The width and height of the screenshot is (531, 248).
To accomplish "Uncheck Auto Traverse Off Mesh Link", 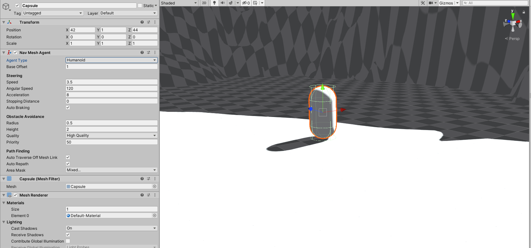I will point(68,157).
